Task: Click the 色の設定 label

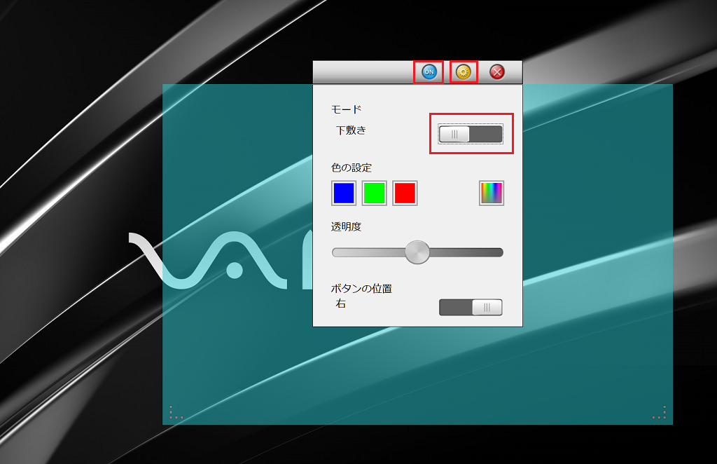Action: pos(351,168)
